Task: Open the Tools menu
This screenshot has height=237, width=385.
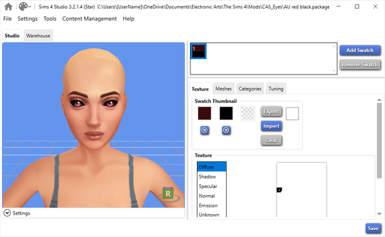Action: [50, 19]
